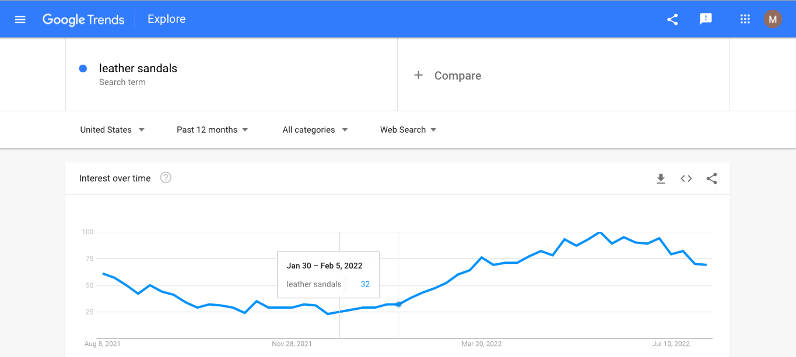Click the blue dot beside leather sandals
Screen dimensions: 796x357
(x=83, y=69)
